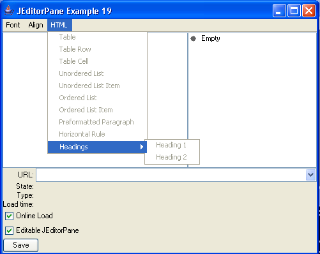Focus the URL input field
The image size is (320, 254).
[171, 175]
